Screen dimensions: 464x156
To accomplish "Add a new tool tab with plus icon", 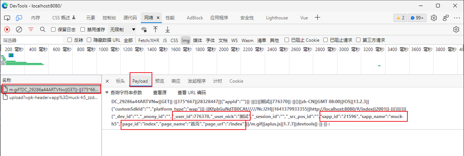I will point(317,17).
